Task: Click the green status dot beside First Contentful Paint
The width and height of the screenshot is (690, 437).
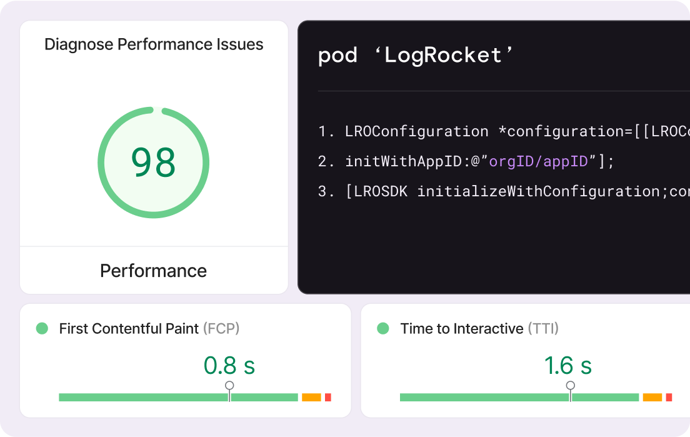Action: tap(42, 328)
